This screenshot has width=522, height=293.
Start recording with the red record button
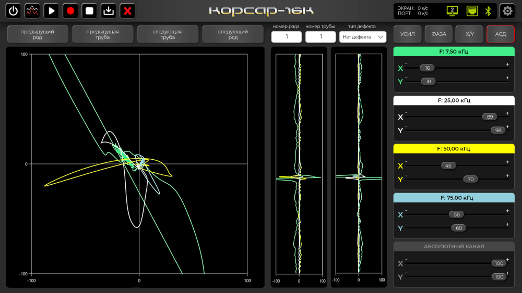coord(70,10)
